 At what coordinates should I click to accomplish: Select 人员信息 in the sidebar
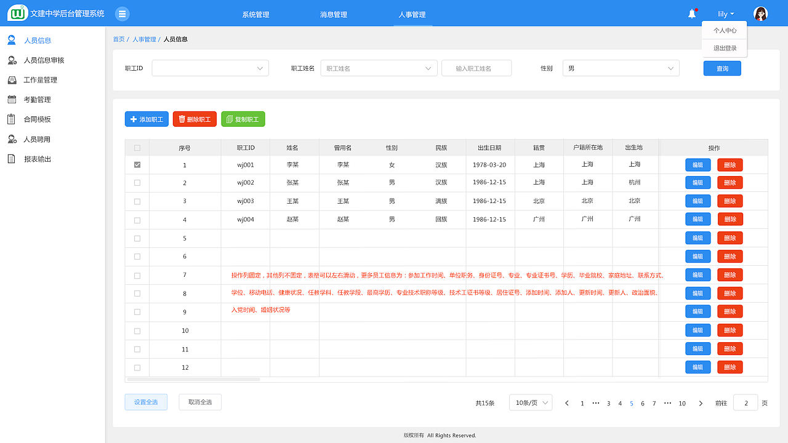click(37, 41)
